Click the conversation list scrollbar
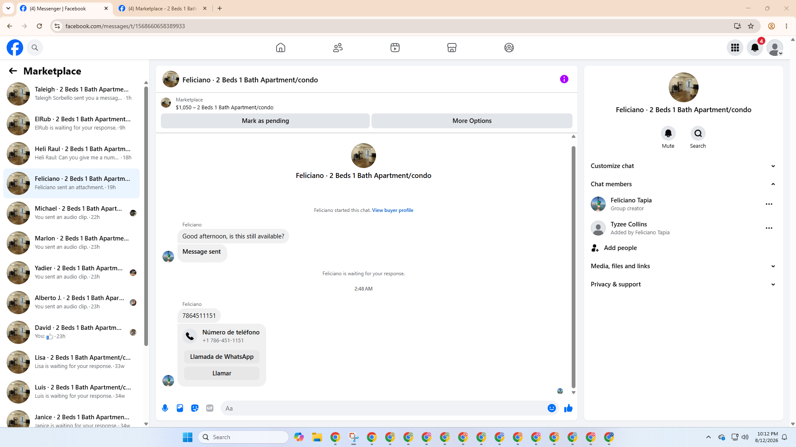The height and width of the screenshot is (447, 796). point(146,215)
